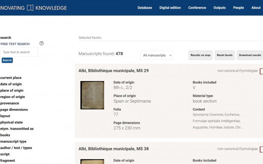Open free text search help icon
This screenshot has height=164, width=263.
(x=42, y=43)
